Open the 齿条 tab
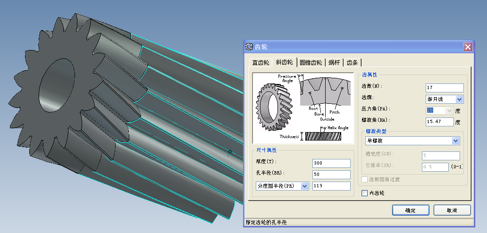Image resolution: width=487 pixels, height=233 pixels. (352, 62)
